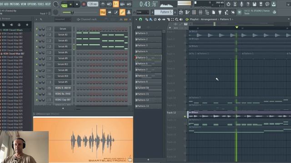Open the HELP menu
Viewport: 291px width, 163px height.
click(48, 4)
